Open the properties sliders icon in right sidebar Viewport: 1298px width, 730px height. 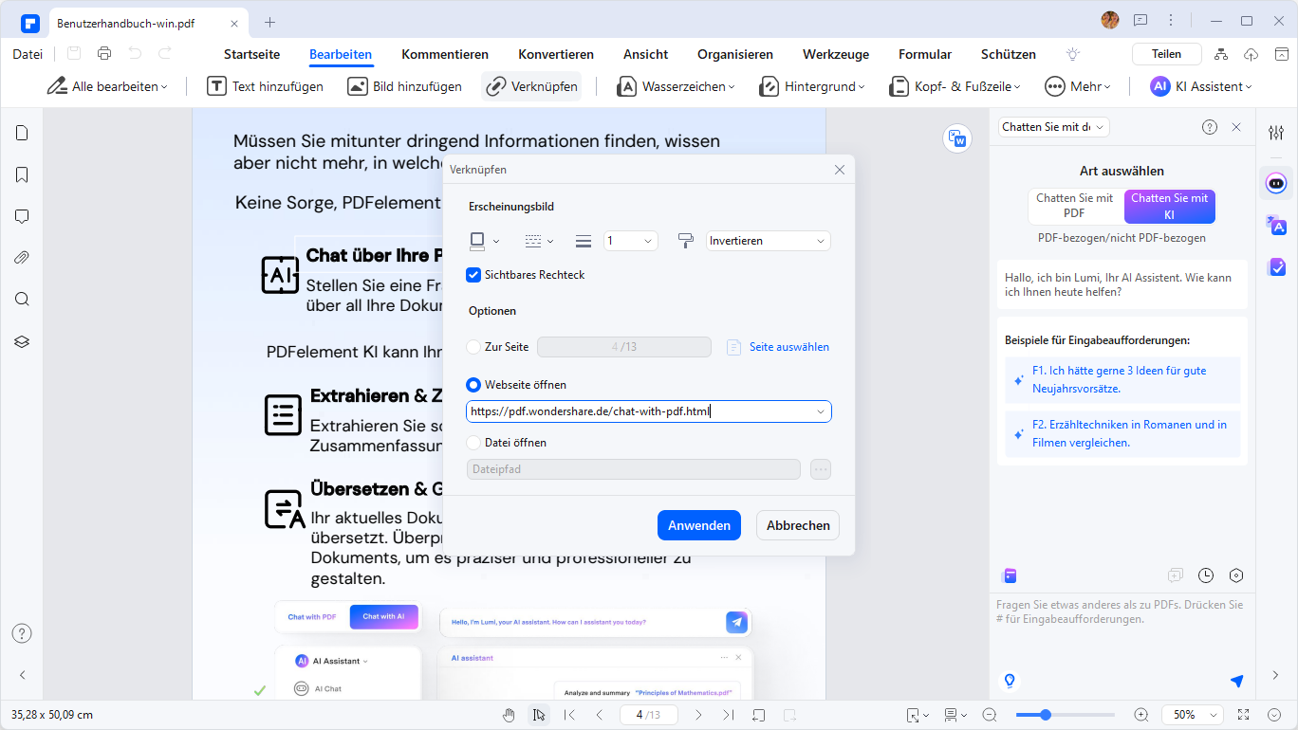coord(1276,133)
